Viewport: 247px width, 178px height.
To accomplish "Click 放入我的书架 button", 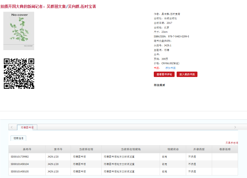I will point(187,74).
